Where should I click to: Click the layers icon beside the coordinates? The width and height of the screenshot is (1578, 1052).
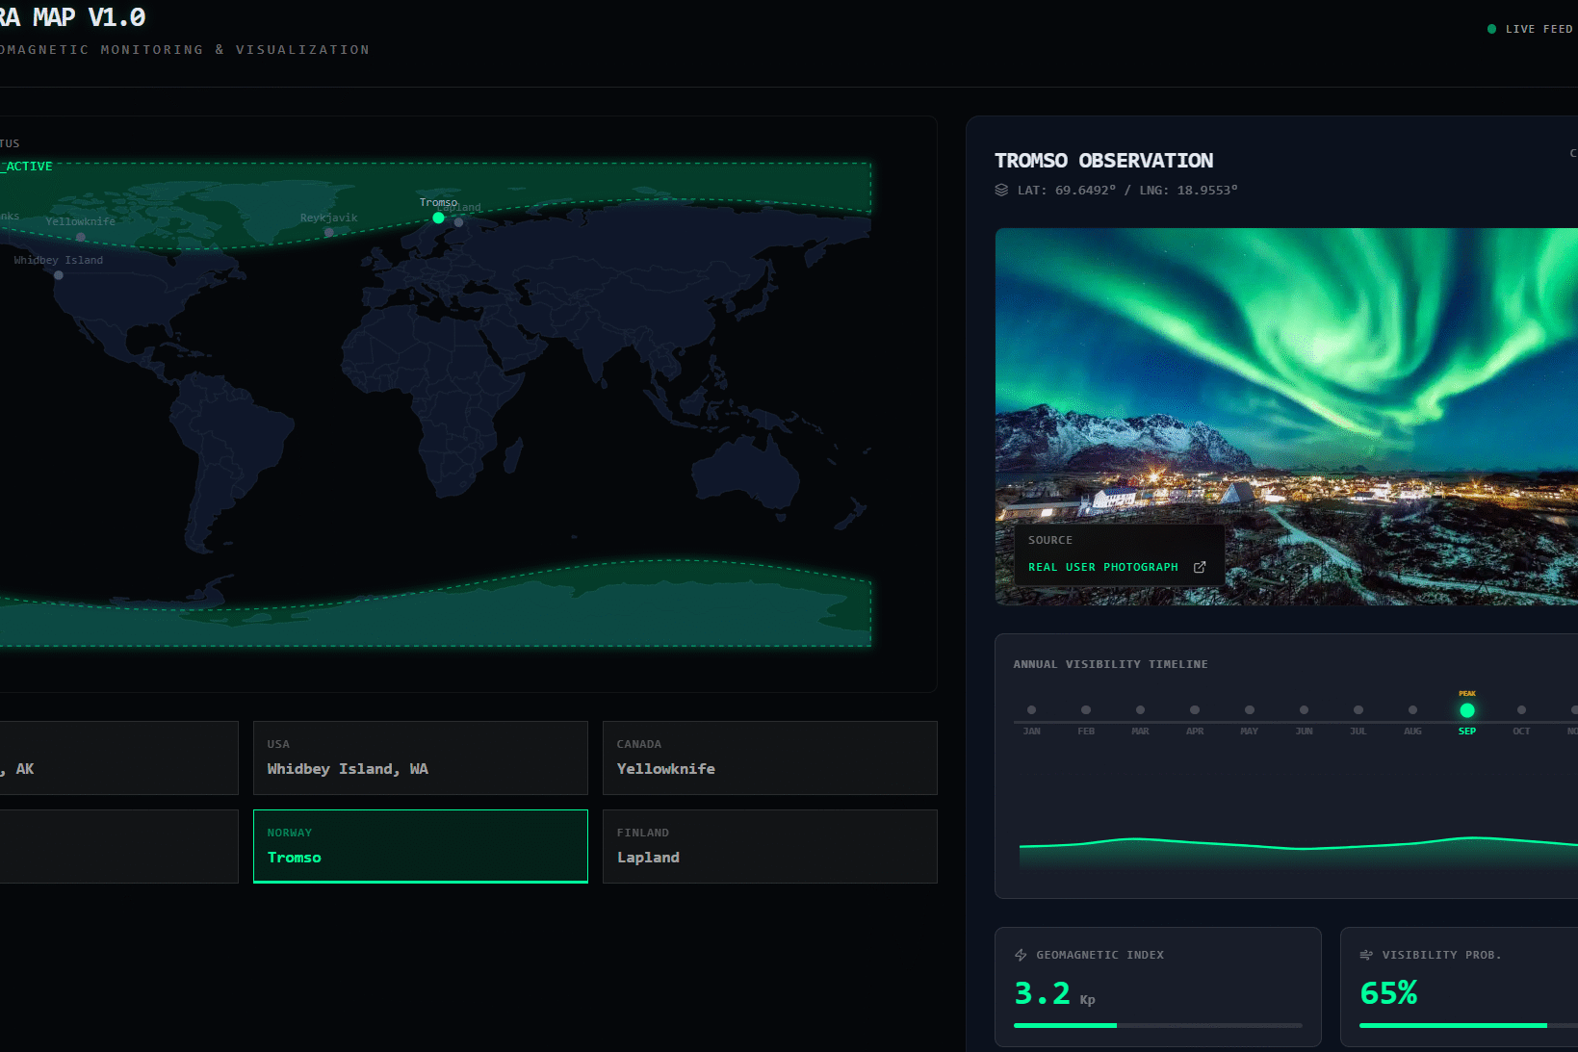coord(1001,190)
